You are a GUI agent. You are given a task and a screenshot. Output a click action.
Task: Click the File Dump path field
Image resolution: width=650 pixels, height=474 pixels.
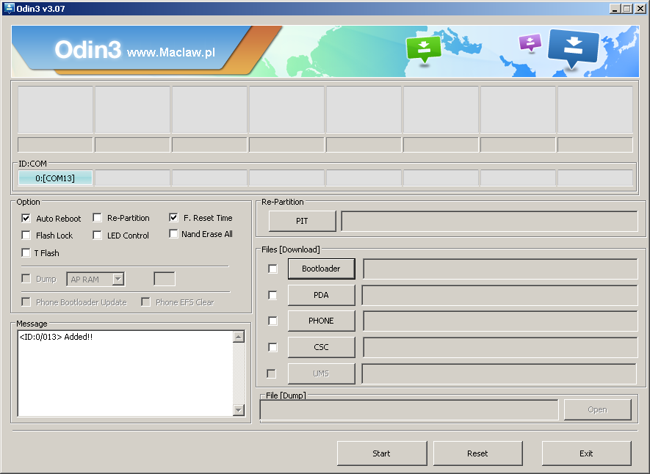click(x=409, y=410)
